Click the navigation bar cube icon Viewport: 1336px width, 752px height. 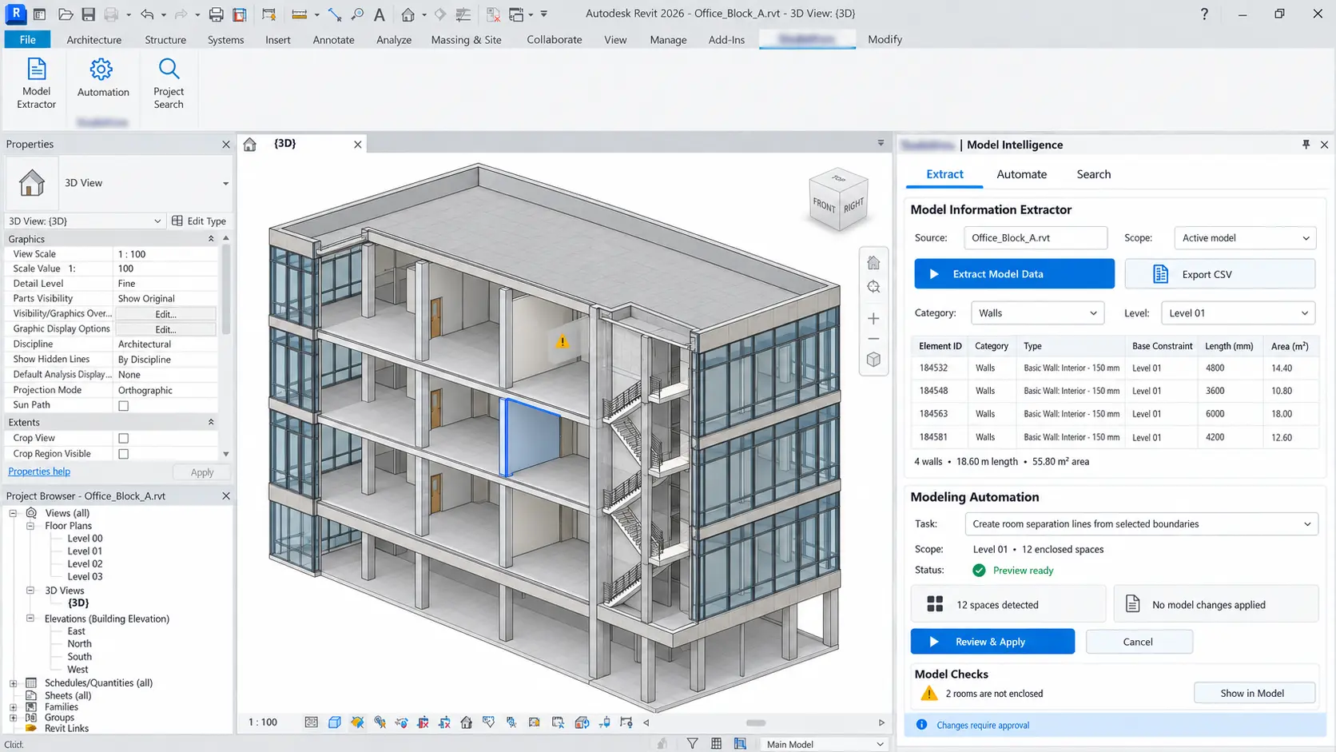873,360
